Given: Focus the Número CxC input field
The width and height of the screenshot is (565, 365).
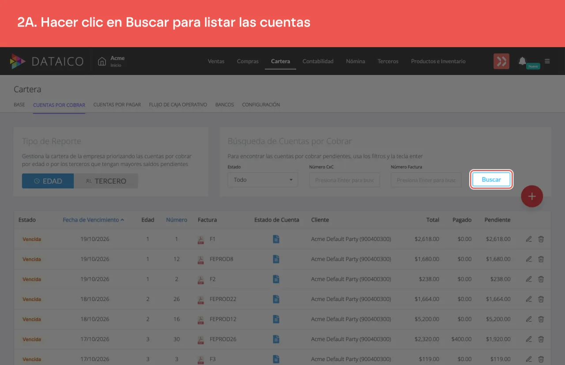Looking at the screenshot, I should point(344,180).
